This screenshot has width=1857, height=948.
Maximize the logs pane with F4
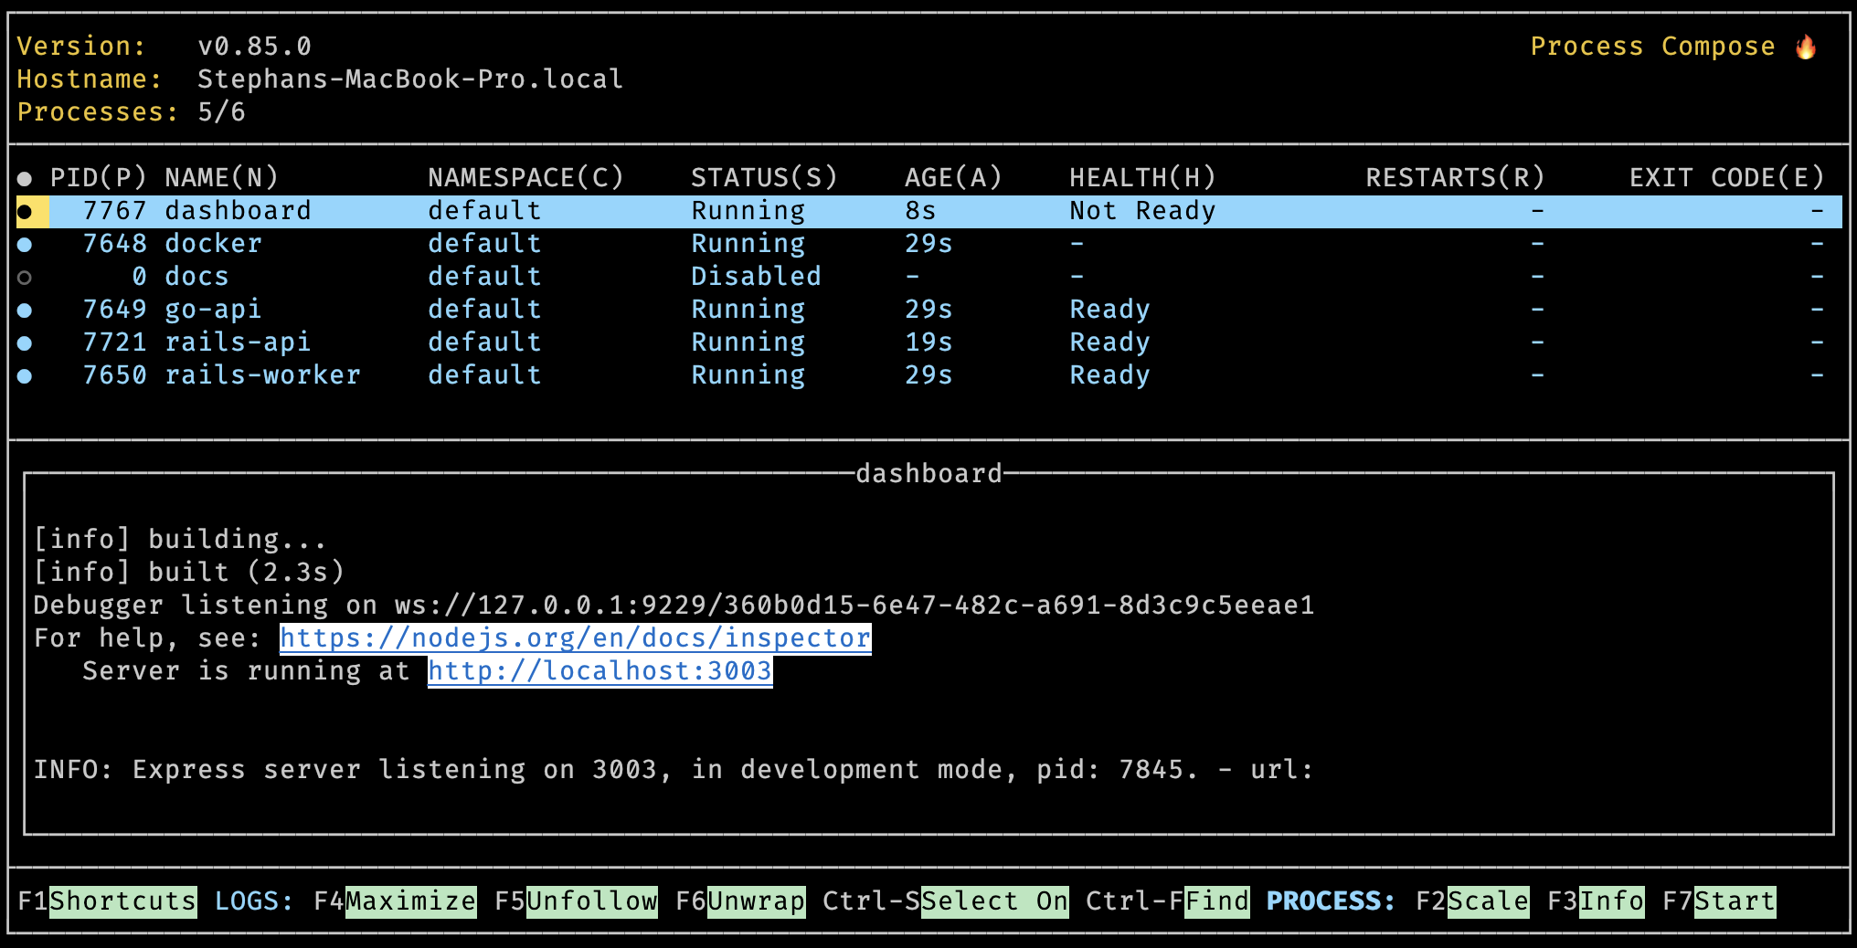410,901
